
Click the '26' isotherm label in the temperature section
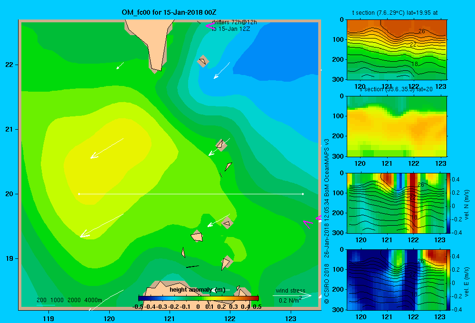click(422, 31)
